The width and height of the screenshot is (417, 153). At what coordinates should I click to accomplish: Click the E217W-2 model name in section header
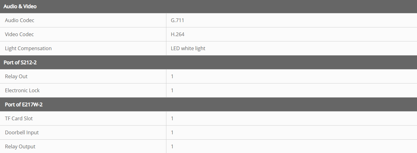[32, 104]
